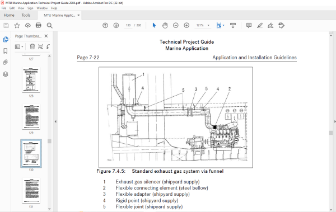336x212 pixels.
Task: Click thumbnail panel scrollbar handle
Action: pos(49,141)
